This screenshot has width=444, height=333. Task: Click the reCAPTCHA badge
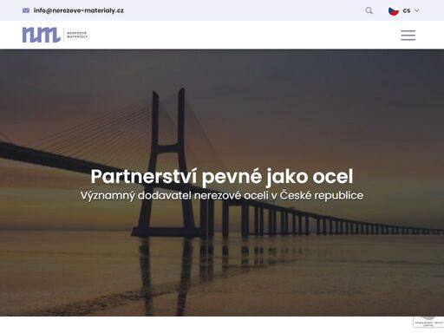pyautogui.click(x=428, y=321)
